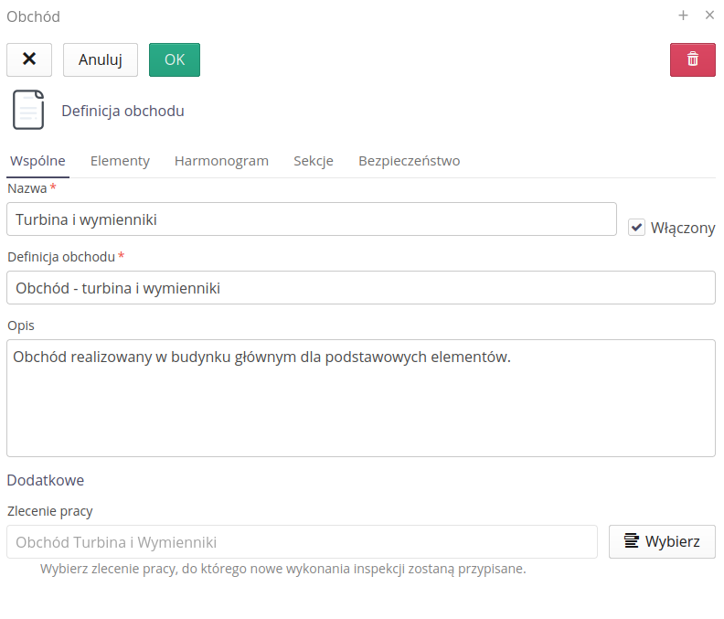Open the Harmonogram tab
This screenshot has height=619, width=724.
(221, 161)
